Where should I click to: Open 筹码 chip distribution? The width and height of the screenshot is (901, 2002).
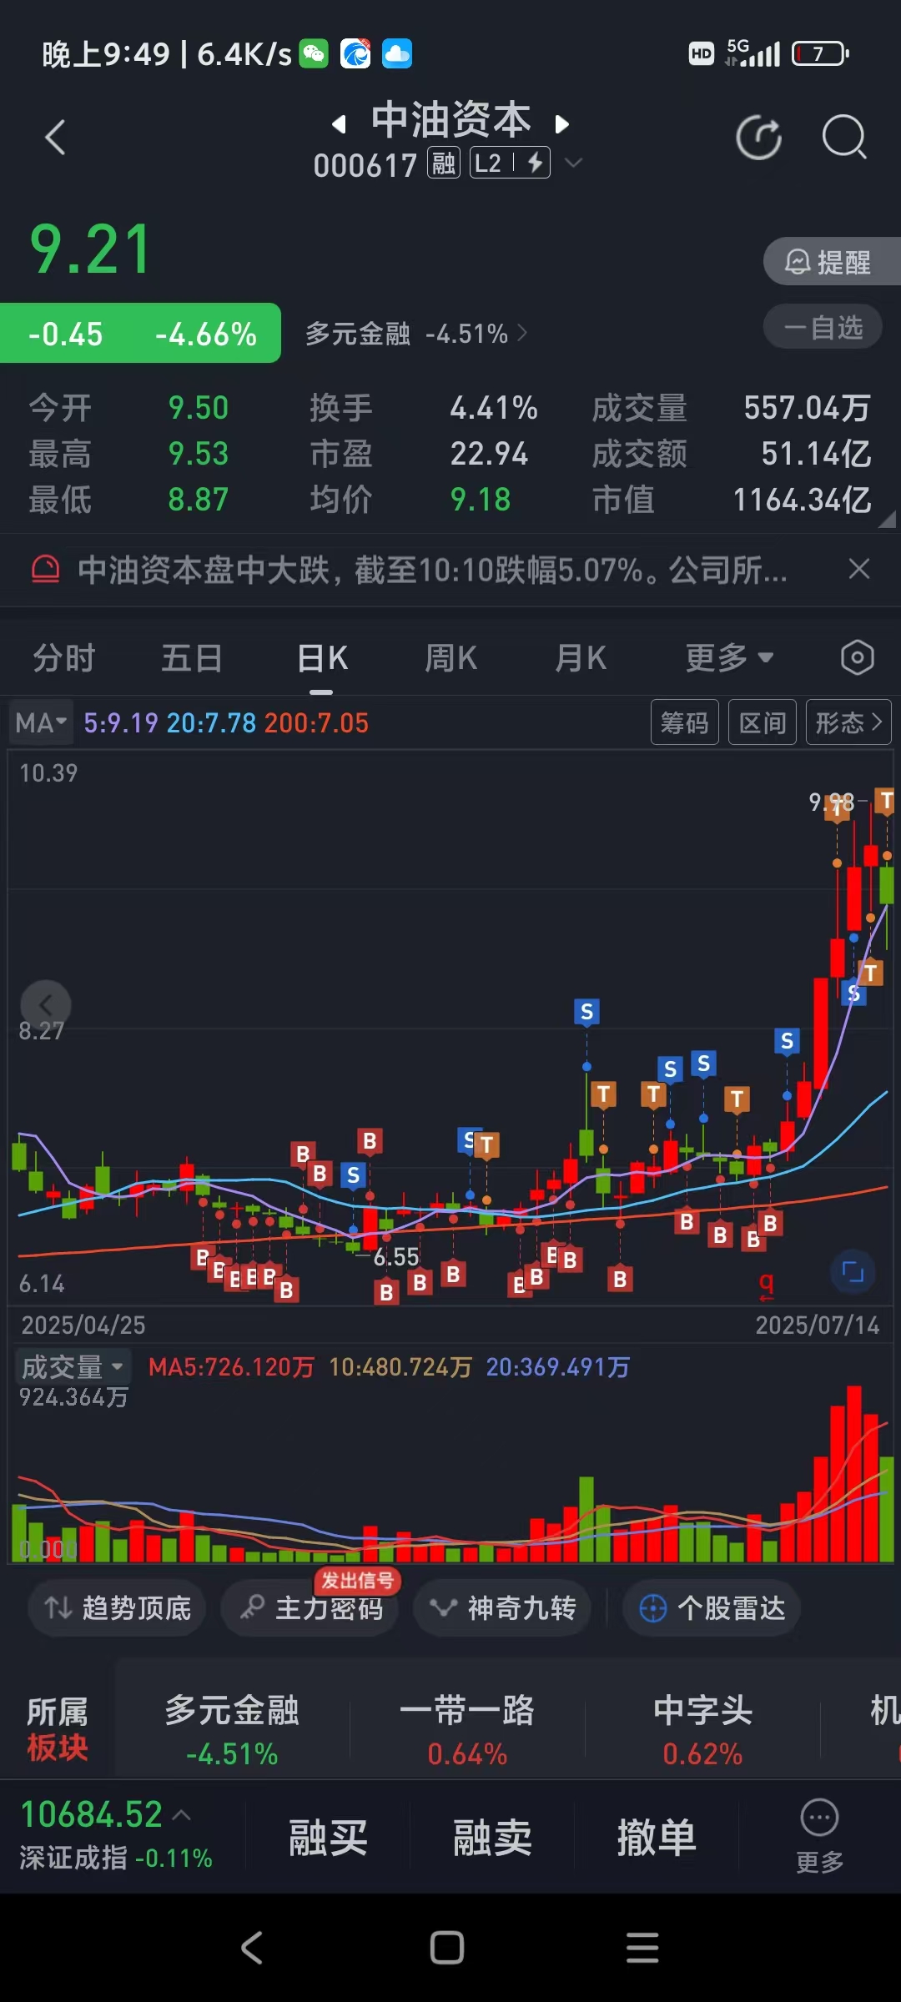click(685, 722)
